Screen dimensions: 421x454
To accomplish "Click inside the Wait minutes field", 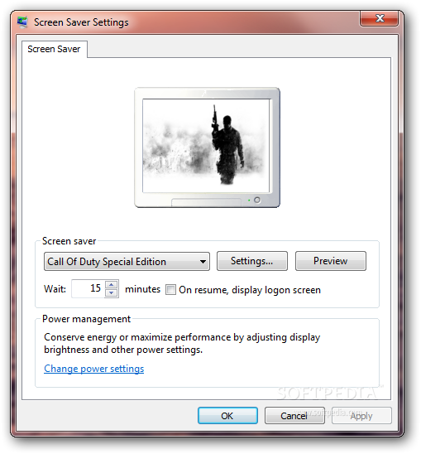I will point(88,288).
